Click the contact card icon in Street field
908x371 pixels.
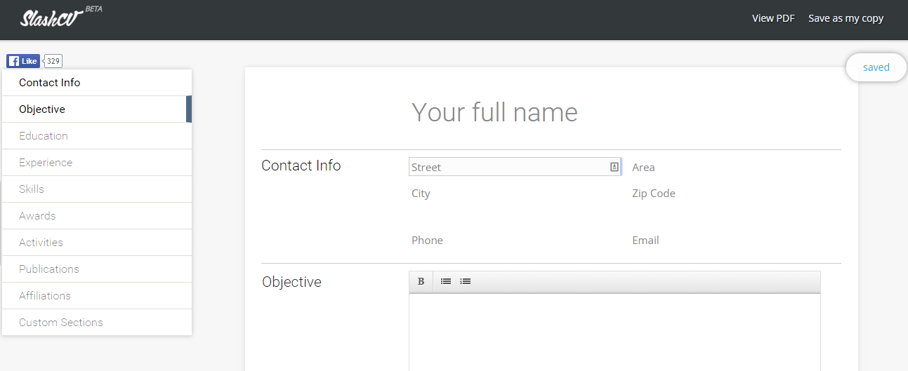tap(614, 167)
